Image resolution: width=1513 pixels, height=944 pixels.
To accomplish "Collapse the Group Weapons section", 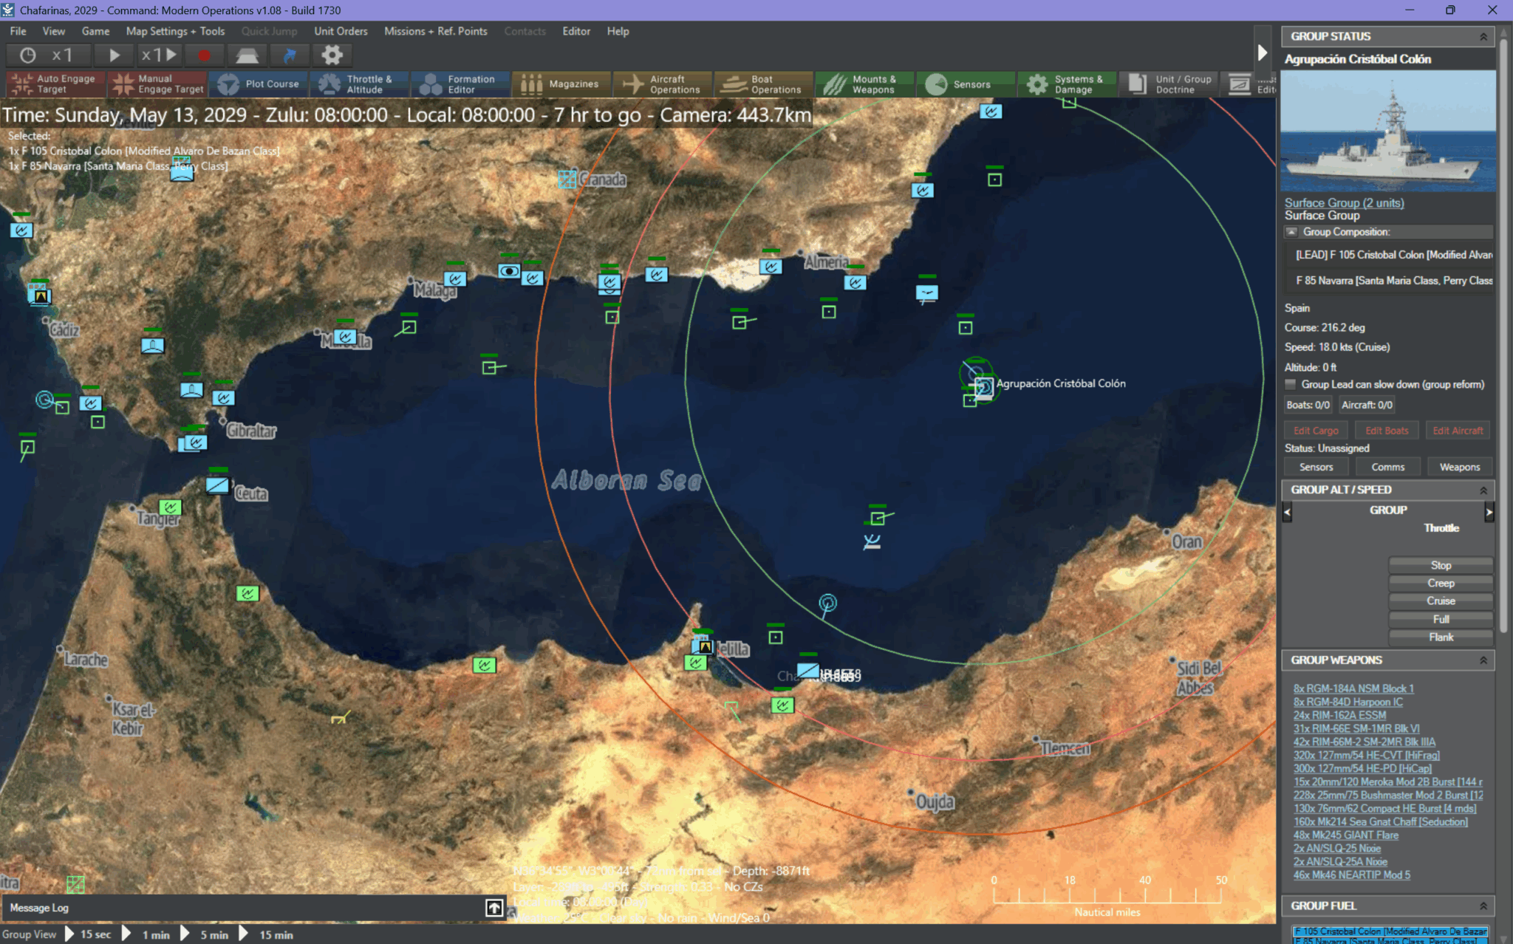I will point(1483,660).
